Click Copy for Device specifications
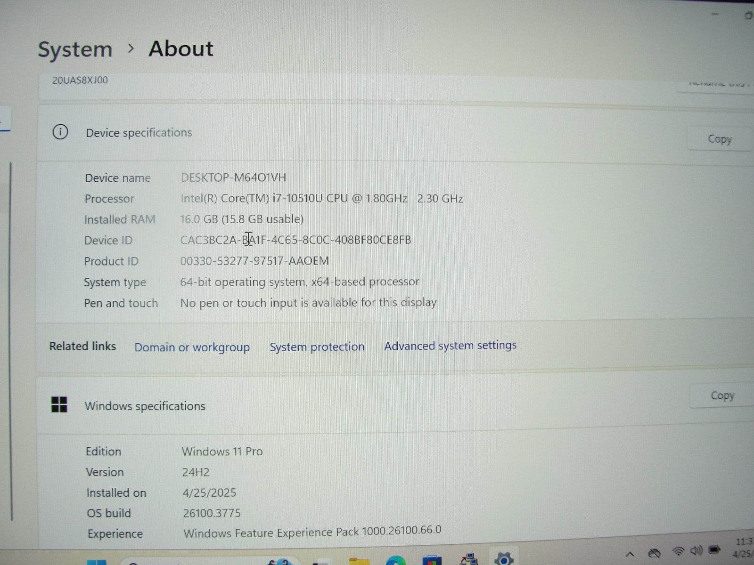Image resolution: width=754 pixels, height=565 pixels. coord(719,139)
